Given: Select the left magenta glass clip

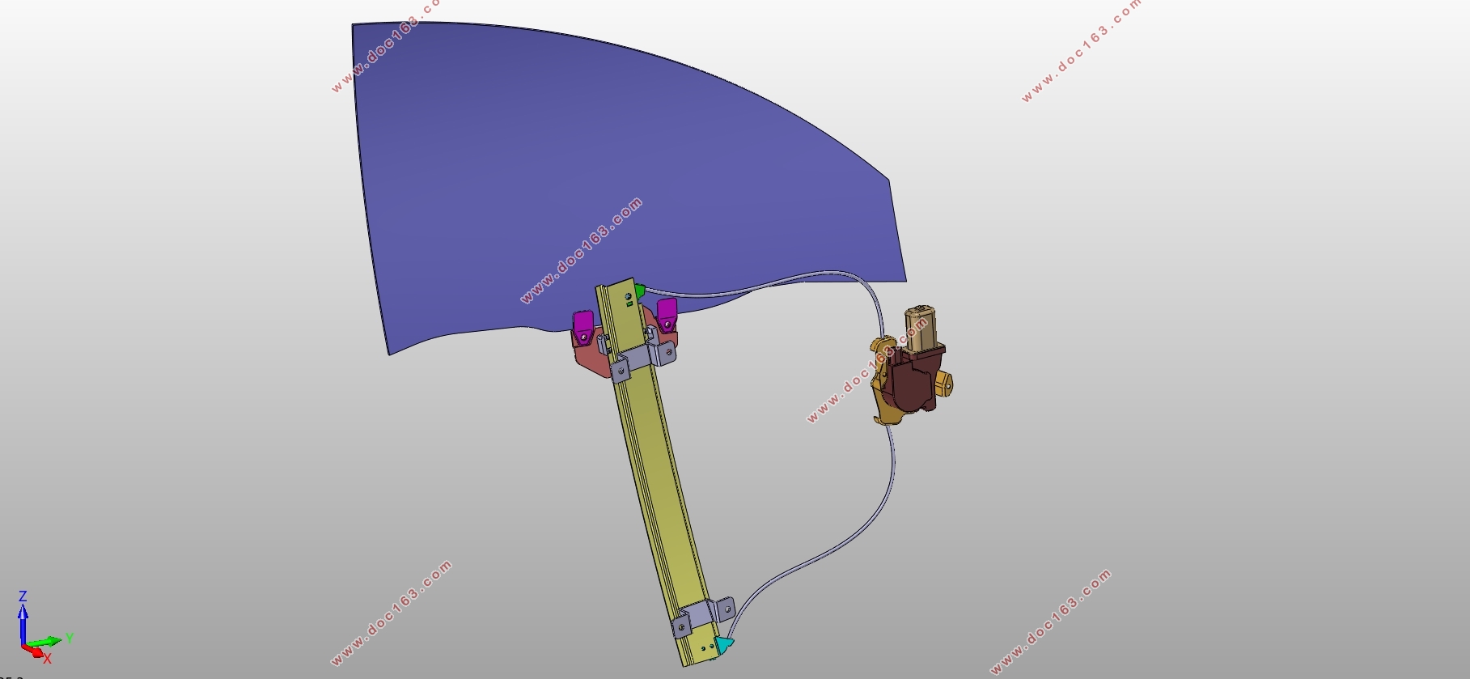Looking at the screenshot, I should [582, 326].
